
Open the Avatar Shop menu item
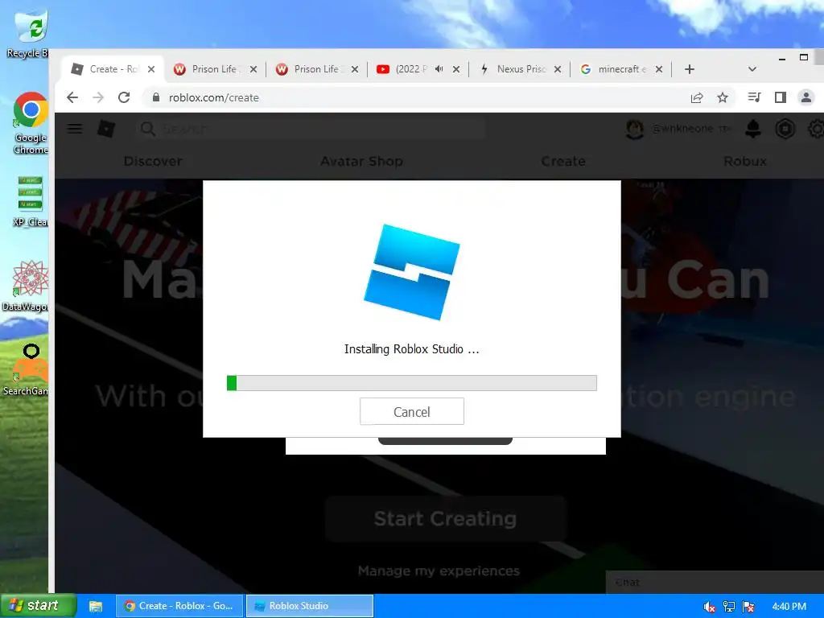361,161
